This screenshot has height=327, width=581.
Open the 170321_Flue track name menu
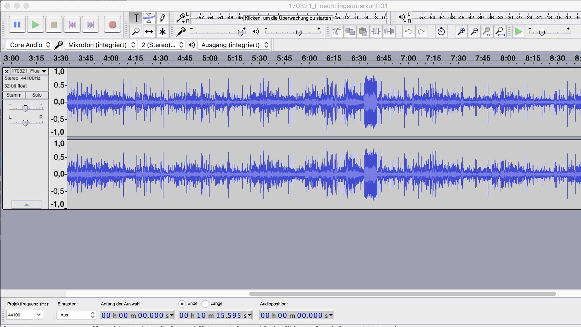coord(29,71)
